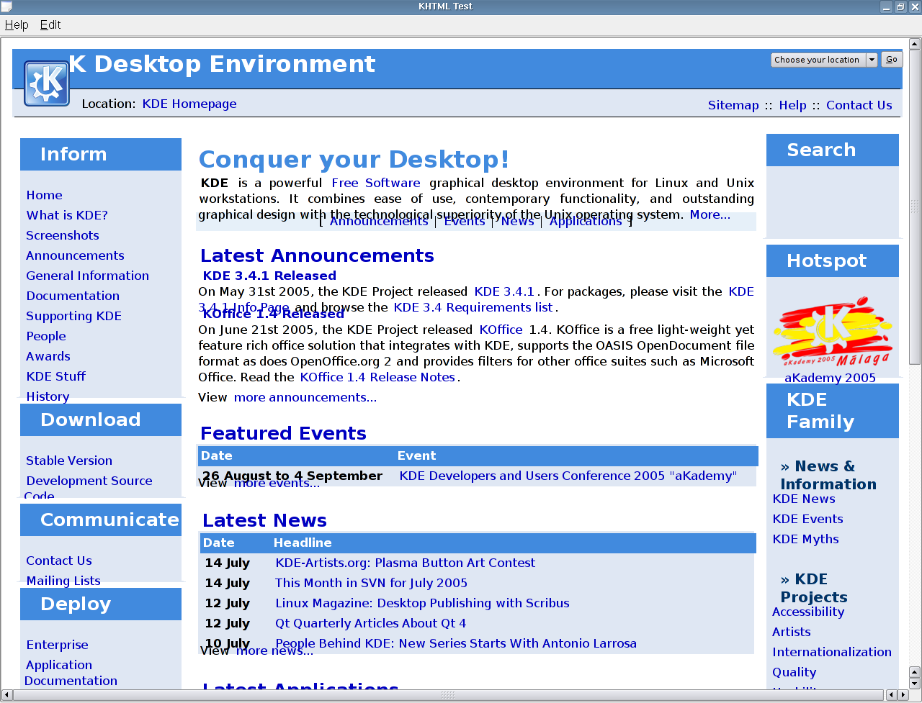
Task: Open the Sitemap link
Action: point(733,105)
